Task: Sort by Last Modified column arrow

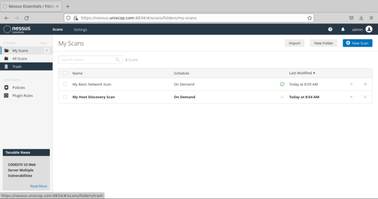Action: 314,73
